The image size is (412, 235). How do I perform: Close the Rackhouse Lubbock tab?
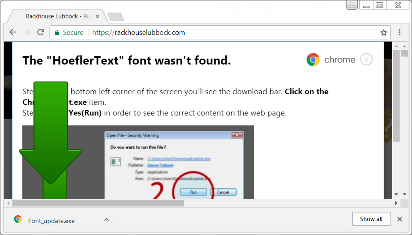click(97, 16)
